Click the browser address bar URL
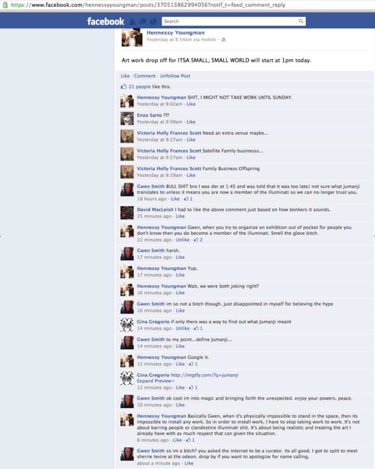Image resolution: width=375 pixels, height=469 pixels. pos(148,5)
